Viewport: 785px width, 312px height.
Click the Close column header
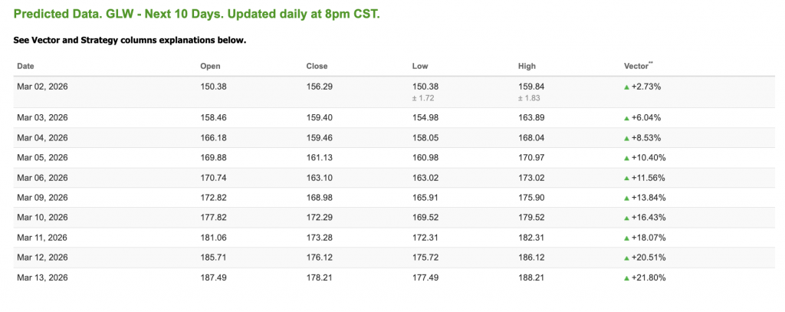click(x=317, y=67)
